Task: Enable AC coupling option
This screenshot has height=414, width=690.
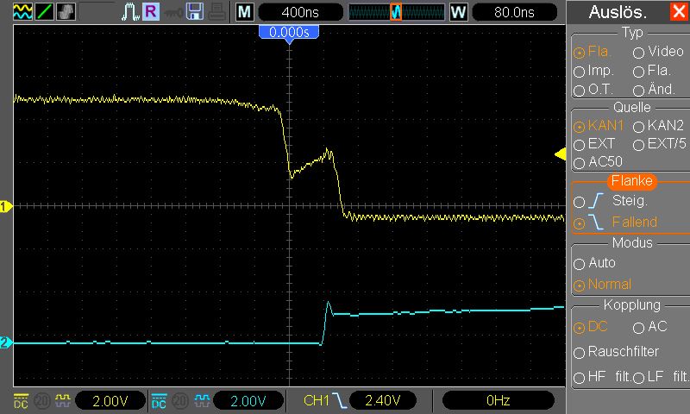Action: 639,327
